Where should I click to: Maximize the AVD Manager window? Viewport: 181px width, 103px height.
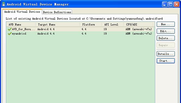171,4
